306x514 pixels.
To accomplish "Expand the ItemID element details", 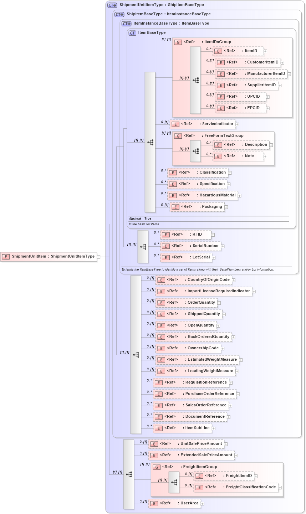I will pyautogui.click(x=265, y=51).
